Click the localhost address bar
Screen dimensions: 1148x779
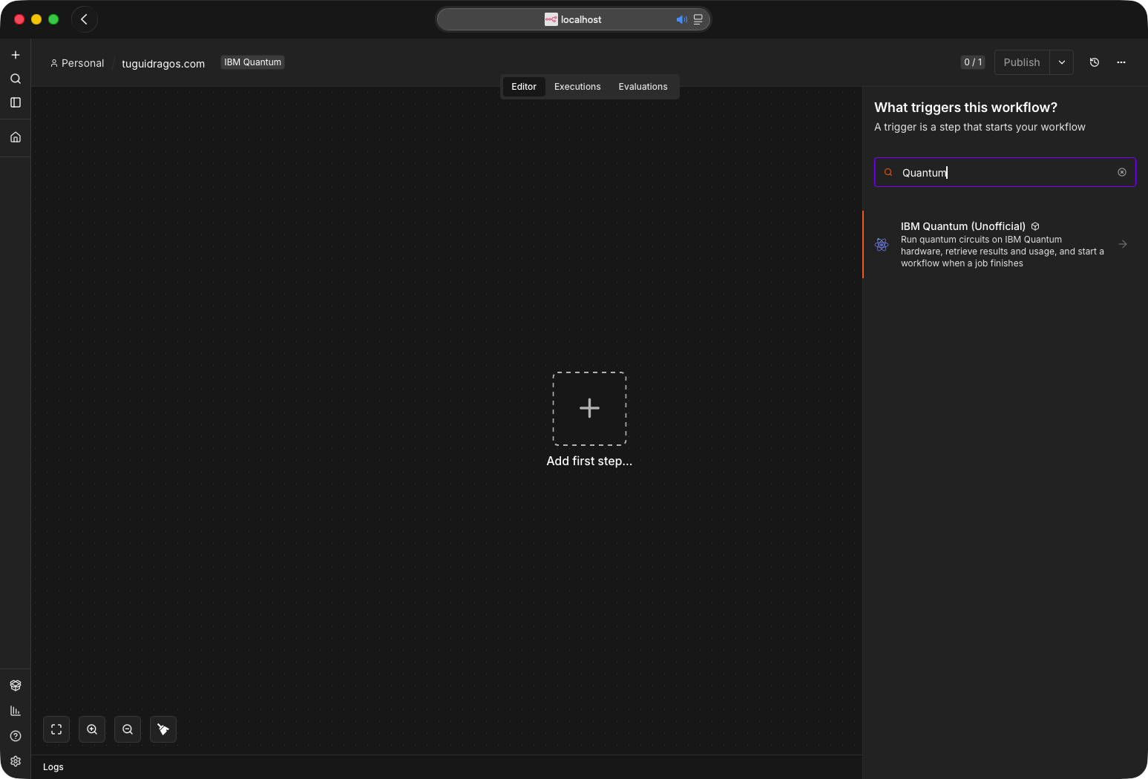(574, 19)
